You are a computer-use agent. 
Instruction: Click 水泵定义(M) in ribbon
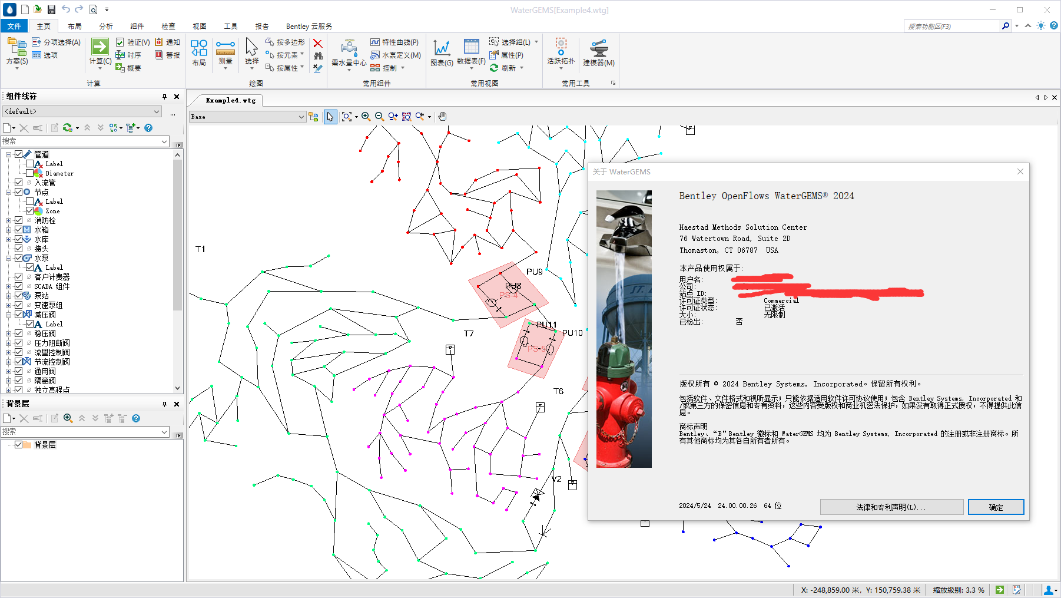tap(396, 55)
